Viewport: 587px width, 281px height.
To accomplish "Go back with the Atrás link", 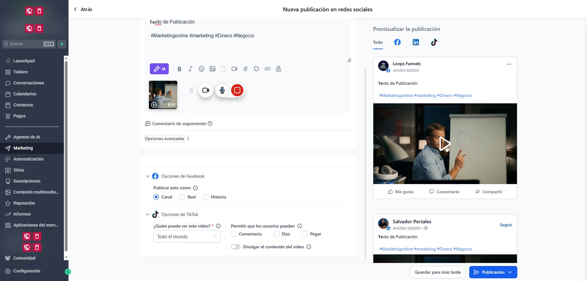I will click(83, 9).
